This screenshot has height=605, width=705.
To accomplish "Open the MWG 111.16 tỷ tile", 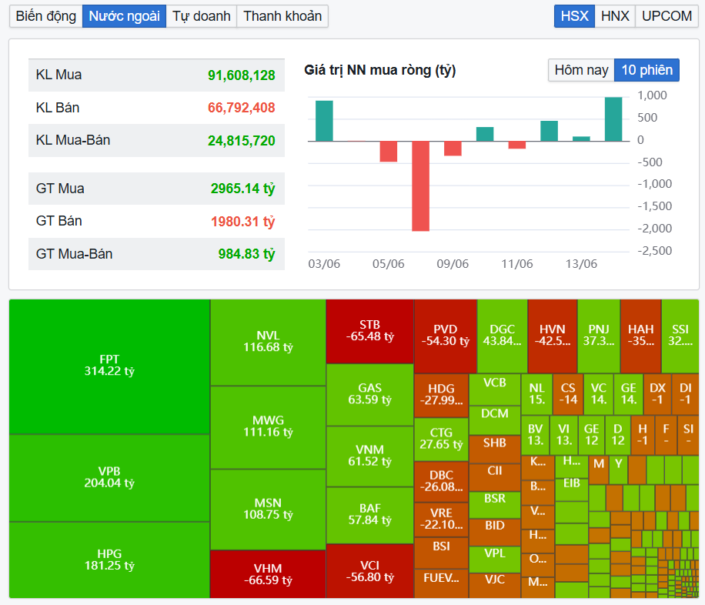I will coord(268,427).
